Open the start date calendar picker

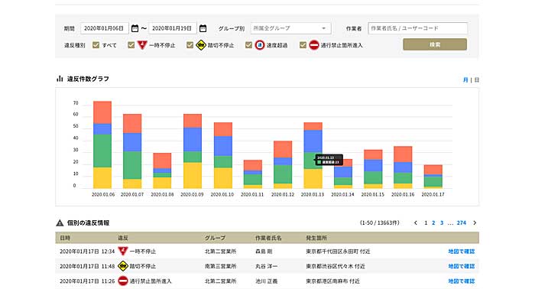tap(135, 28)
